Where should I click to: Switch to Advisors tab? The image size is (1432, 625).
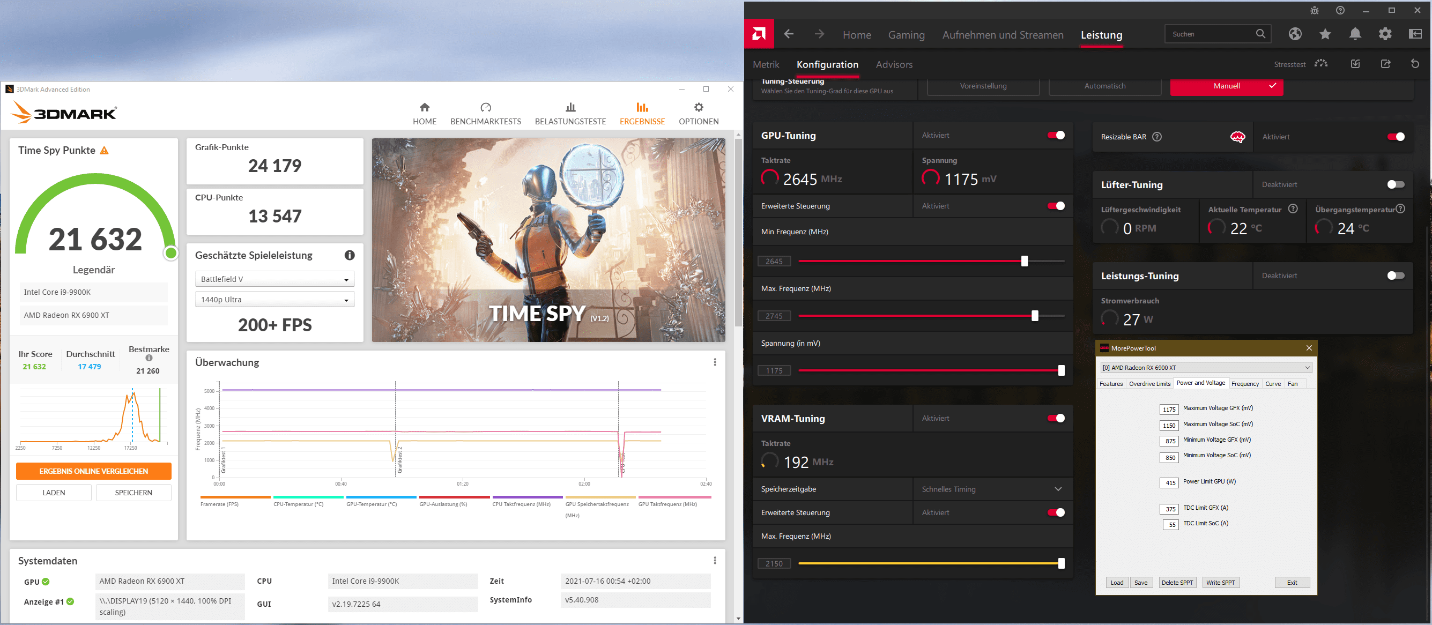coord(894,64)
